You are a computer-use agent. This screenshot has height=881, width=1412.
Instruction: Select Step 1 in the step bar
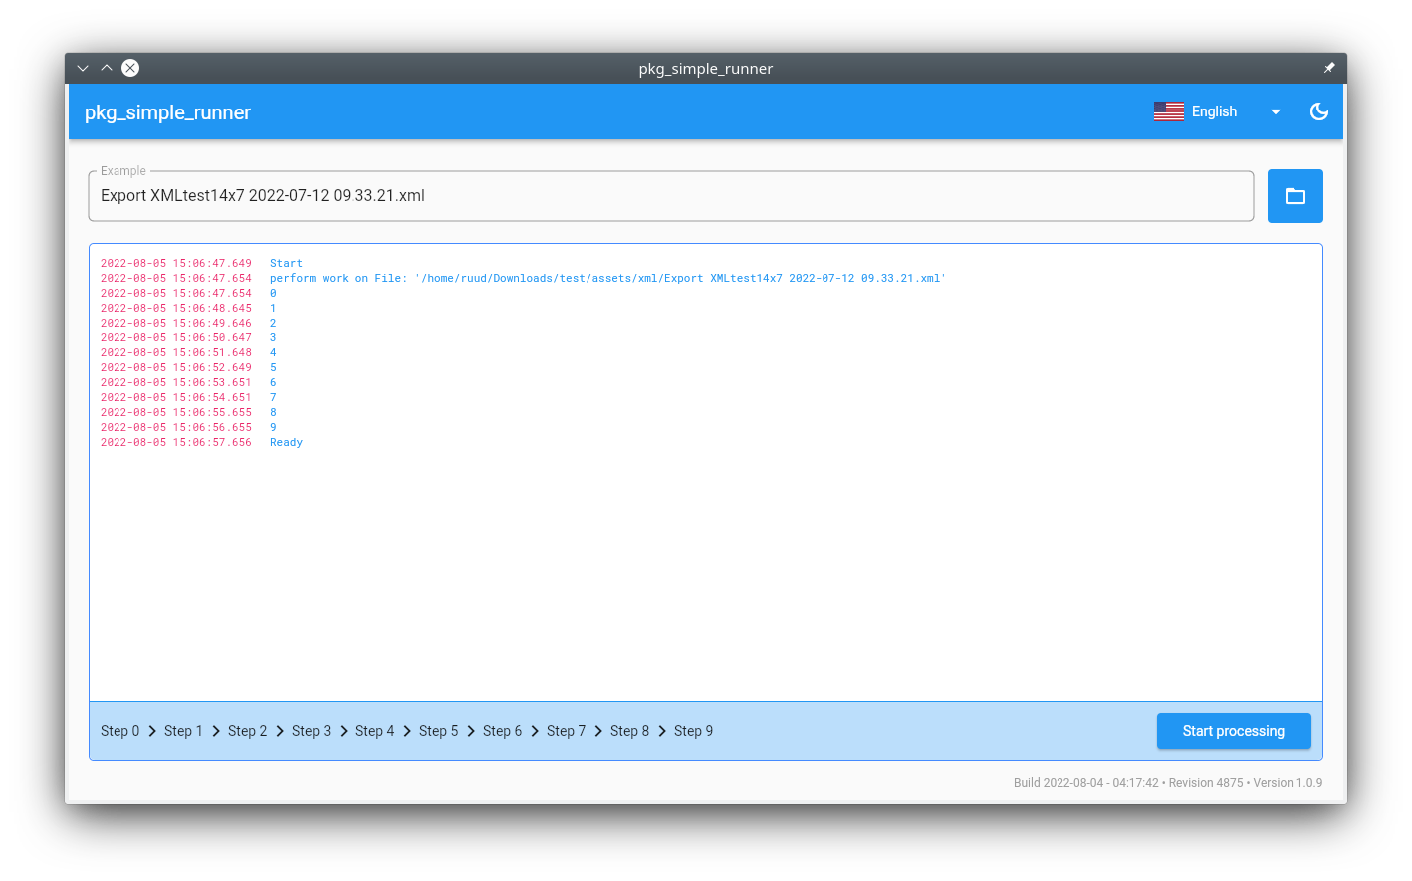(x=183, y=731)
